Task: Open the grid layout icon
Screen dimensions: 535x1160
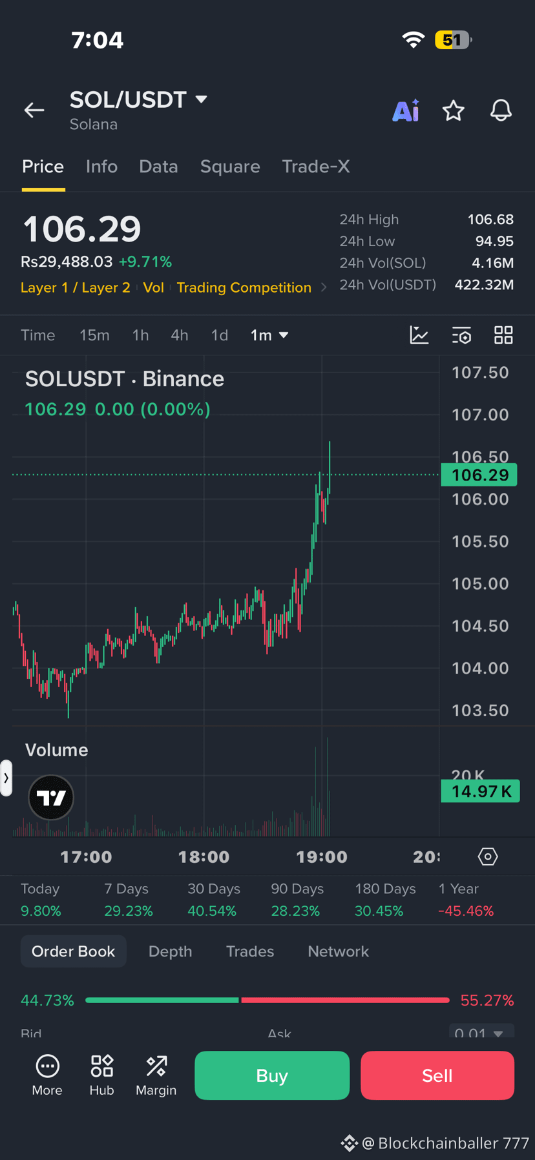Action: click(503, 335)
